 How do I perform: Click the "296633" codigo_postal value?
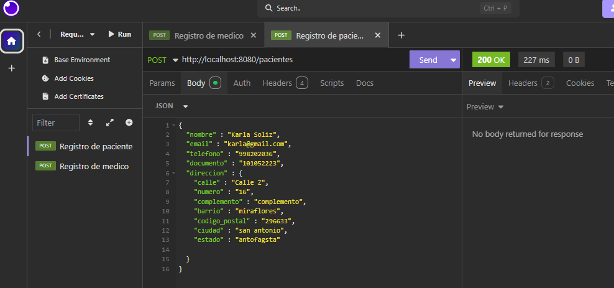[x=276, y=221]
